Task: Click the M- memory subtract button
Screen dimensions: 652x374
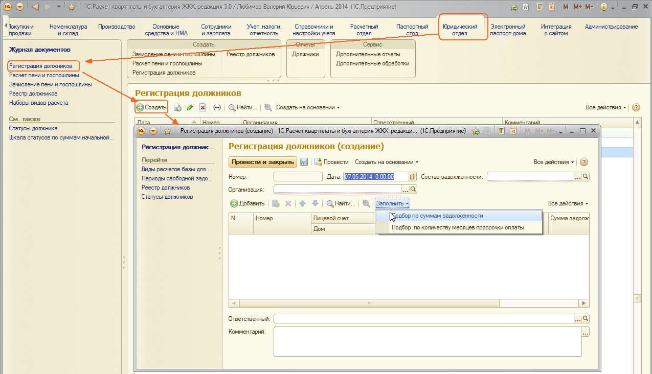Action: pos(589,7)
